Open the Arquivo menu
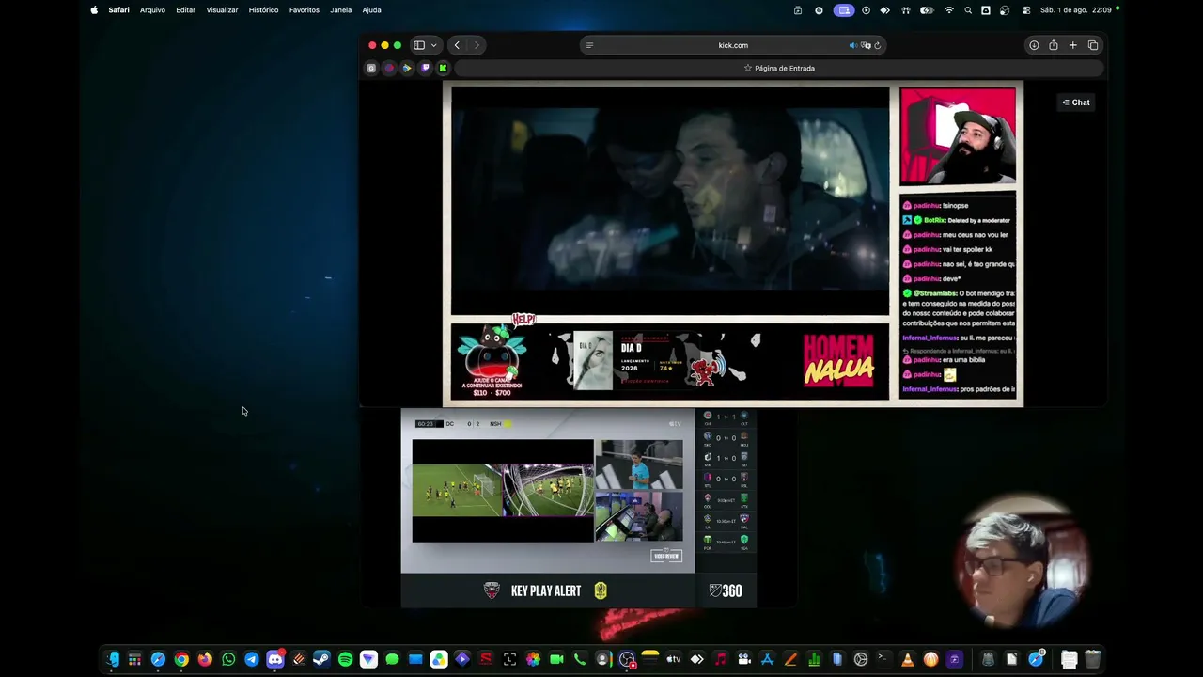Image resolution: width=1203 pixels, height=677 pixels. [152, 10]
